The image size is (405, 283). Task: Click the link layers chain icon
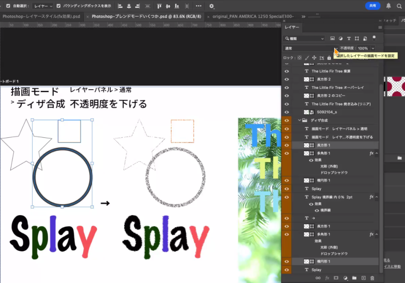318,278
